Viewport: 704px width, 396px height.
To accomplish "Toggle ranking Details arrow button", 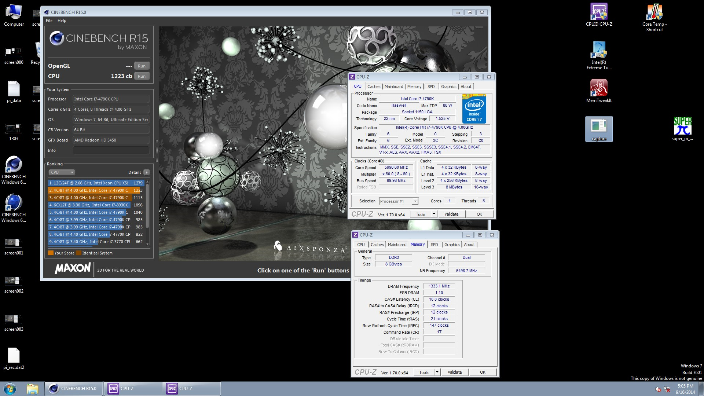I will click(x=146, y=172).
